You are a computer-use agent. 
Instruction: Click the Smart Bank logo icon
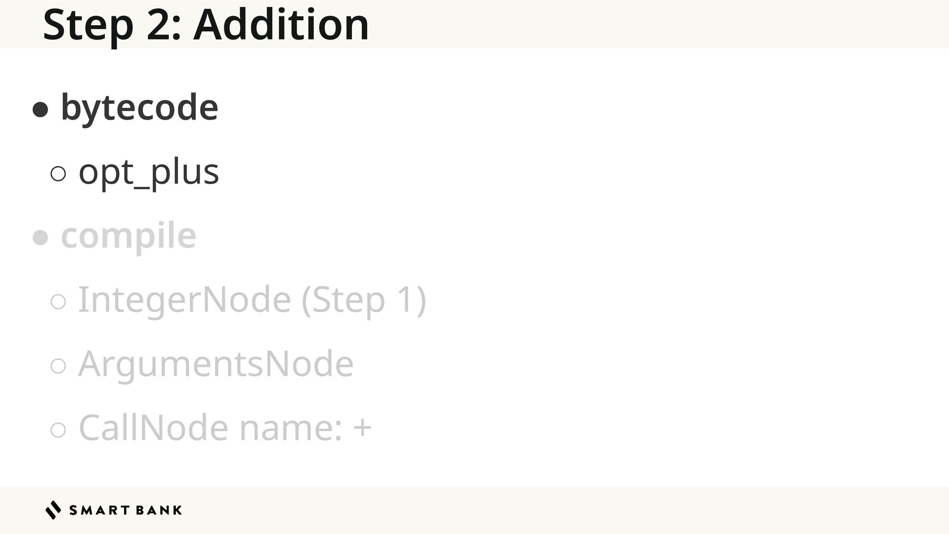[53, 510]
